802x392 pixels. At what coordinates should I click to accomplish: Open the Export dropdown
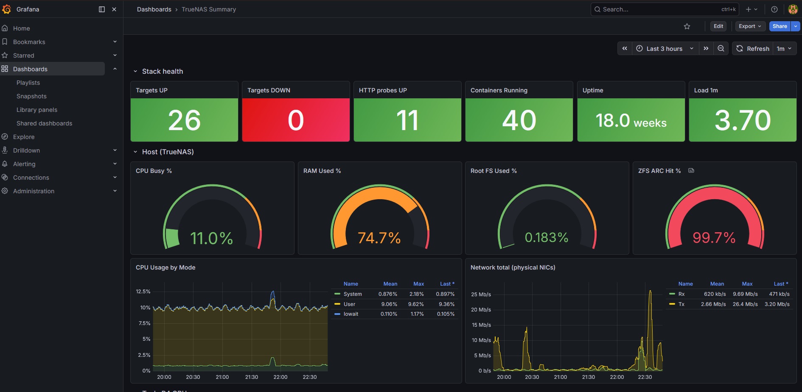tap(750, 26)
